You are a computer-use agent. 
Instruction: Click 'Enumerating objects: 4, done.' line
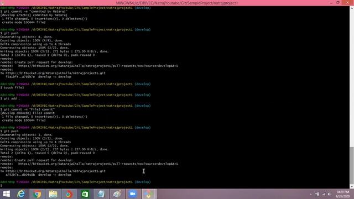[x=26, y=37]
